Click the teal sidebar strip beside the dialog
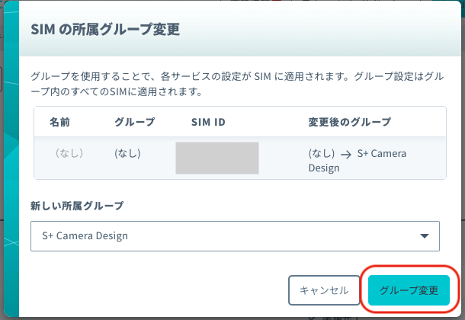The image size is (465, 320). pyautogui.click(x=11, y=160)
